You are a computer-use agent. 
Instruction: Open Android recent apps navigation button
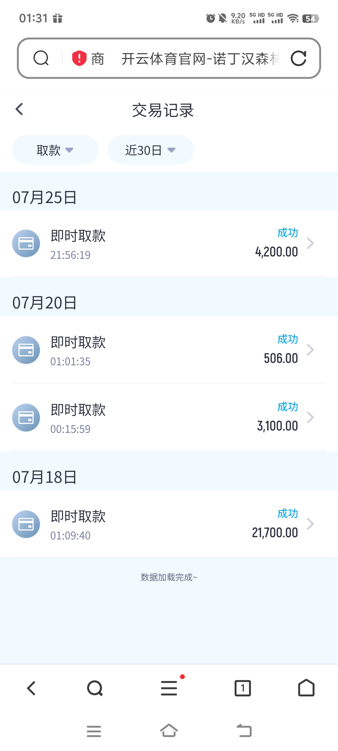tap(94, 731)
